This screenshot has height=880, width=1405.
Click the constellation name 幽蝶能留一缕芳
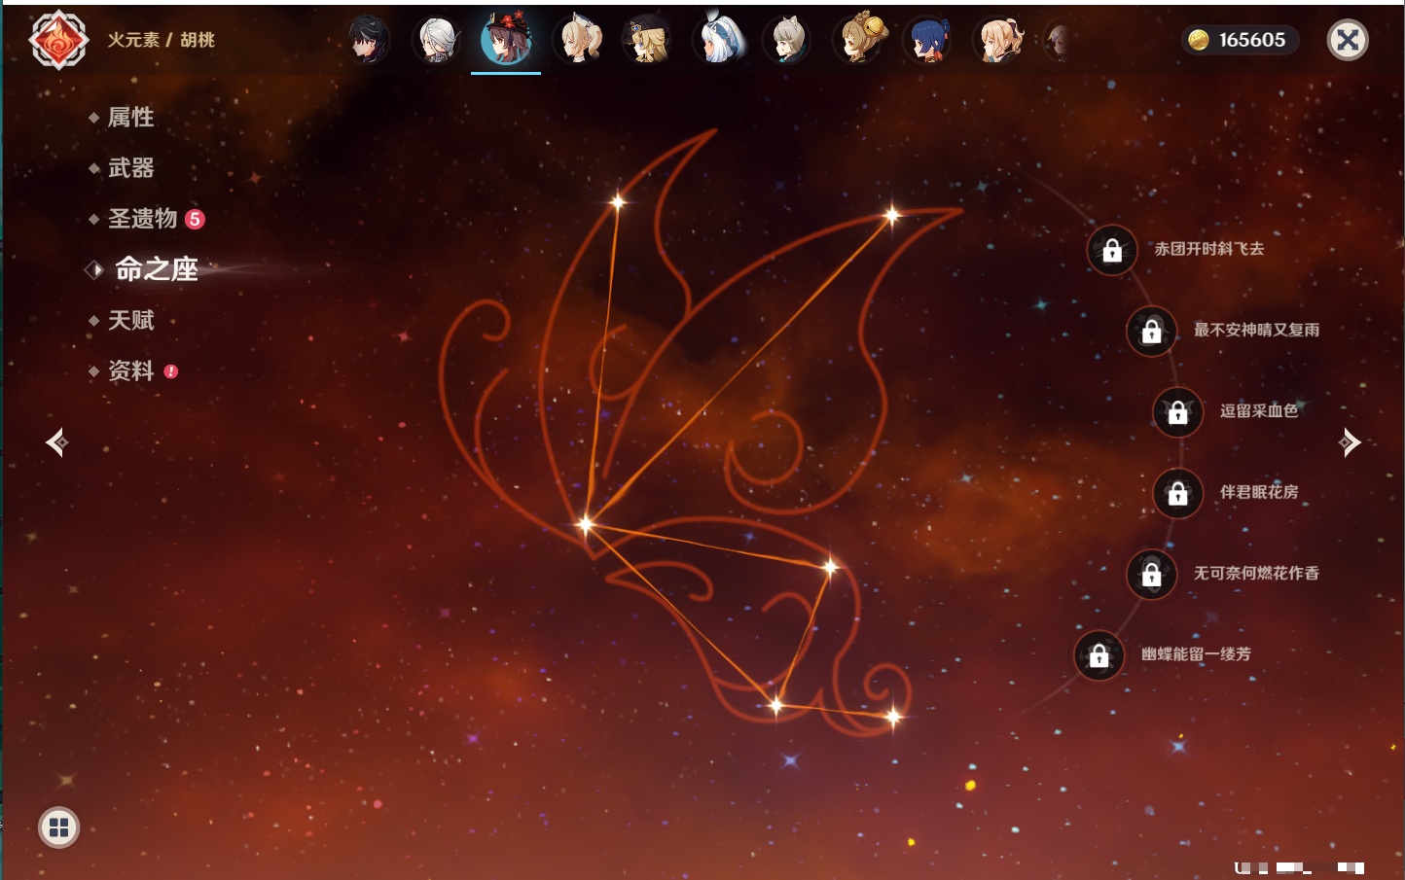(x=1196, y=654)
